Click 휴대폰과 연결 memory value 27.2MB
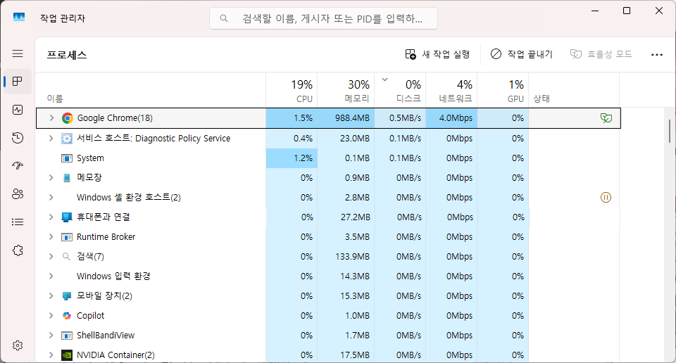The width and height of the screenshot is (676, 363). (355, 217)
